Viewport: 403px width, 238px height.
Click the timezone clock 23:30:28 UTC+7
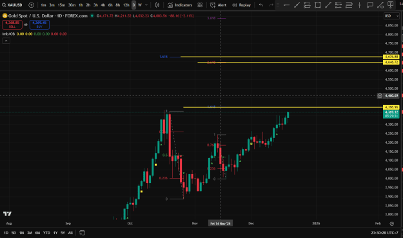click(x=384, y=233)
